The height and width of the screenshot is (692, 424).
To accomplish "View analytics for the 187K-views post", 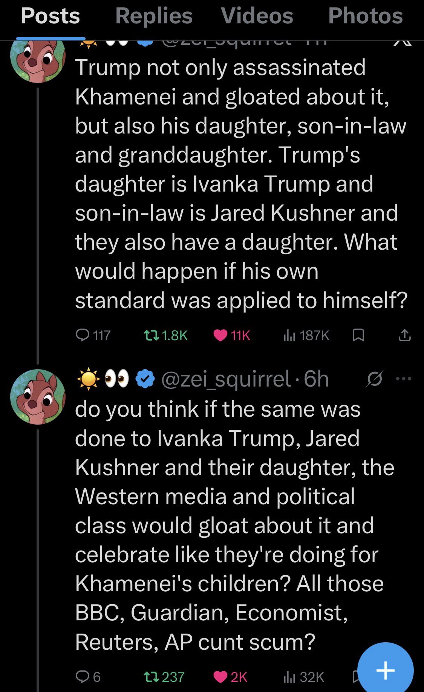I will 289,335.
